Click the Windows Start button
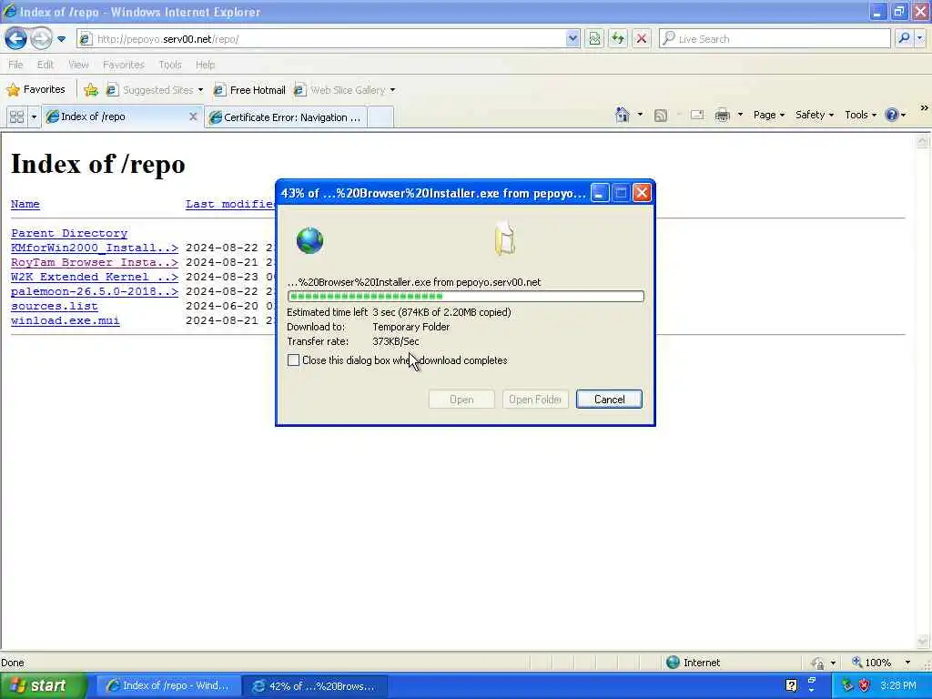The image size is (932, 699). (42, 686)
